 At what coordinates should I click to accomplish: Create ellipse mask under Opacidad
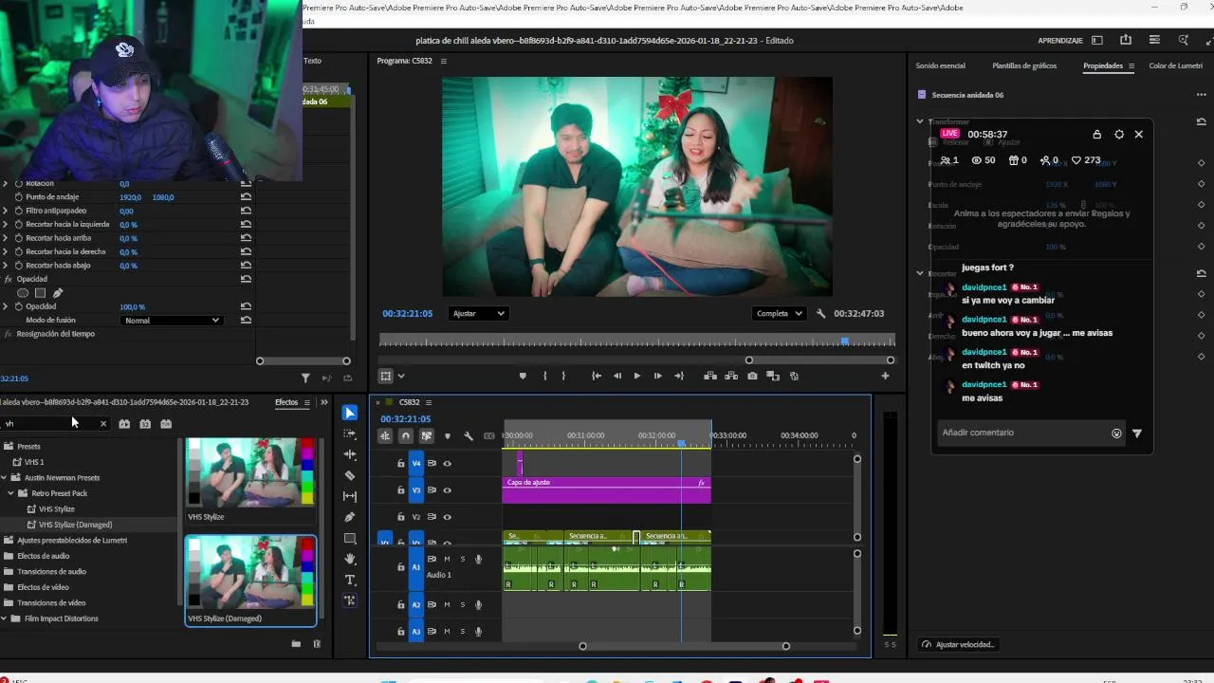tap(23, 293)
